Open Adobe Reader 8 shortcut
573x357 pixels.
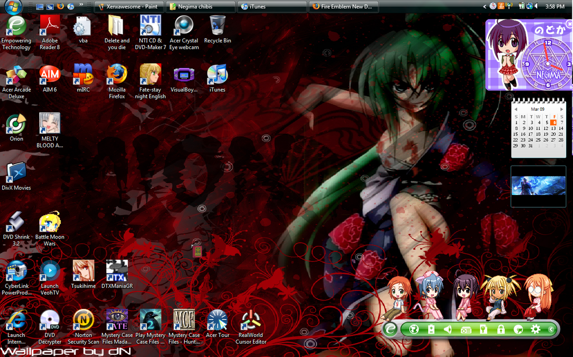click(50, 26)
